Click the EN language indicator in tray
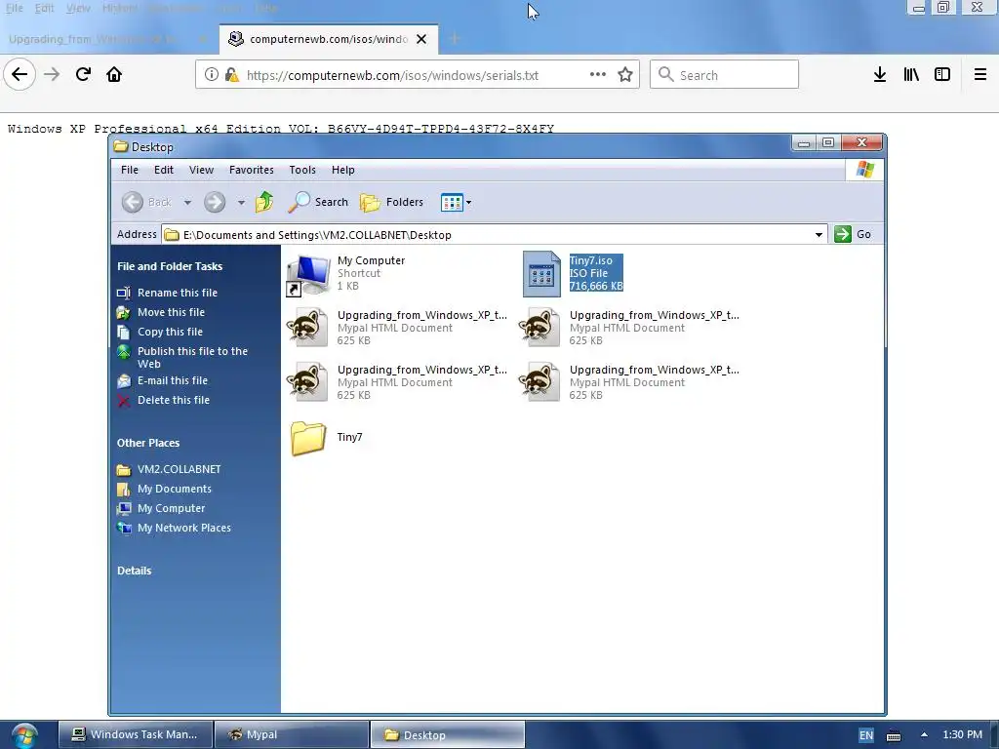The height and width of the screenshot is (749, 999). [x=866, y=735]
